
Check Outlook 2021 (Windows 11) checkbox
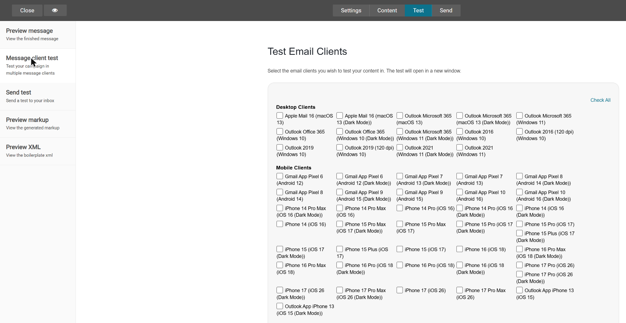(460, 147)
